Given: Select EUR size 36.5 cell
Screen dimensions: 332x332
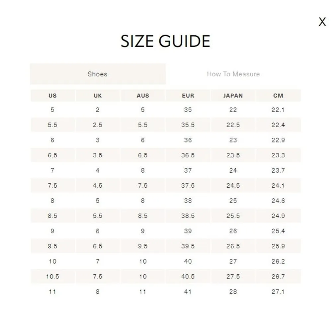Looking at the screenshot, I should click(x=188, y=155).
